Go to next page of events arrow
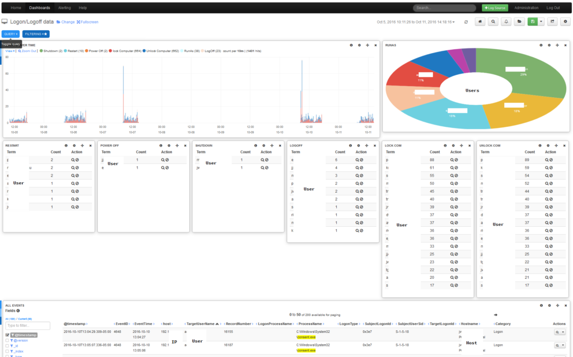This screenshot has height=357, width=573. coord(496,315)
